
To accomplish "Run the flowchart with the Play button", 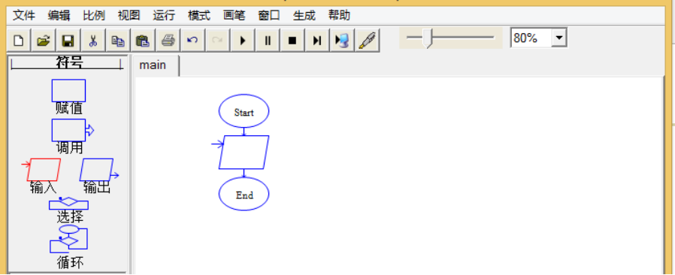I will click(242, 41).
